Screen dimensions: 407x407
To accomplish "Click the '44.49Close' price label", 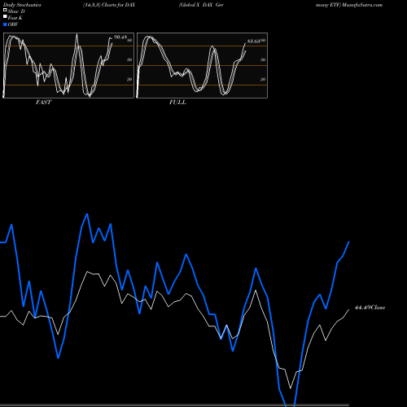I will coord(370,308).
